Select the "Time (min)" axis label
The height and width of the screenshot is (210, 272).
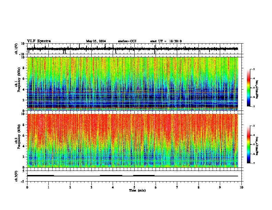click(x=137, y=190)
